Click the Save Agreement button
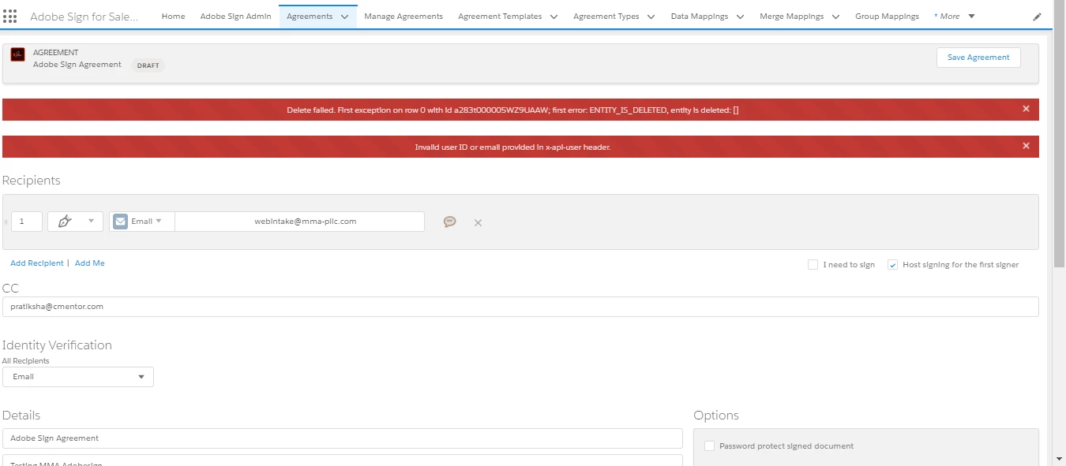Screen dimensions: 1066x466 pyautogui.click(x=978, y=58)
